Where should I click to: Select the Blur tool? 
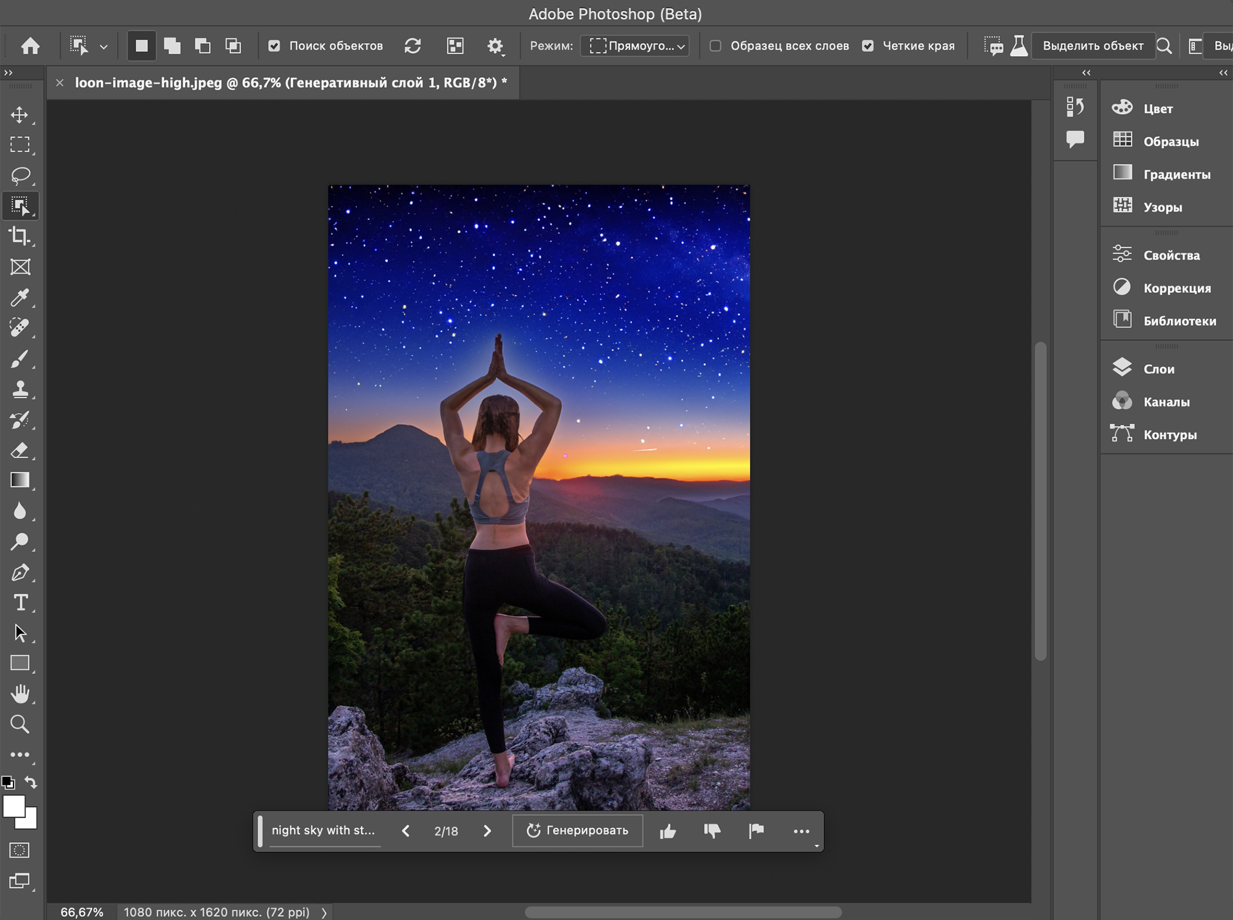pyautogui.click(x=20, y=511)
